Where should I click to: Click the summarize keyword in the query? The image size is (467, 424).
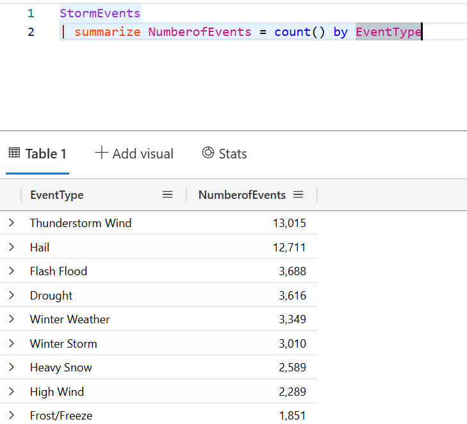pyautogui.click(x=107, y=32)
